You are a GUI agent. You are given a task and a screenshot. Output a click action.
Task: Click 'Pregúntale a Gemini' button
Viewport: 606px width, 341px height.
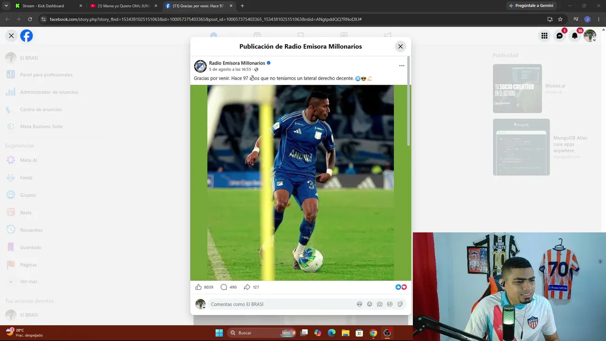tap(531, 6)
